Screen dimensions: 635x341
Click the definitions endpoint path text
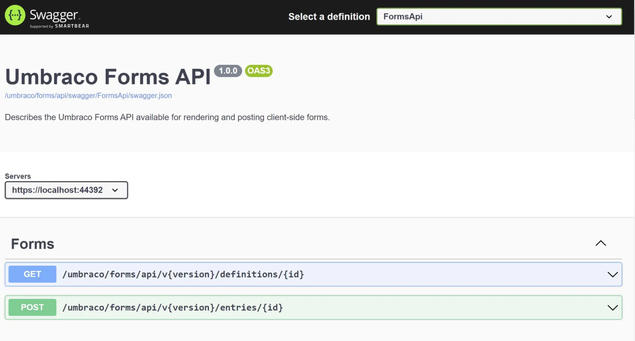(183, 274)
